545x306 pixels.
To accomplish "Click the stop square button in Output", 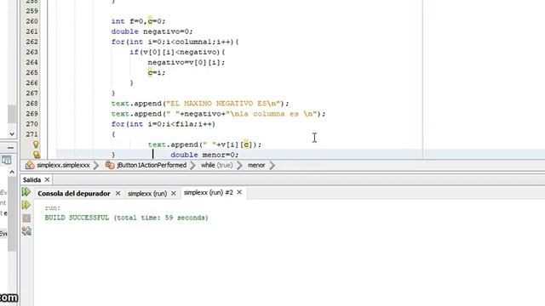I will click(x=26, y=218).
